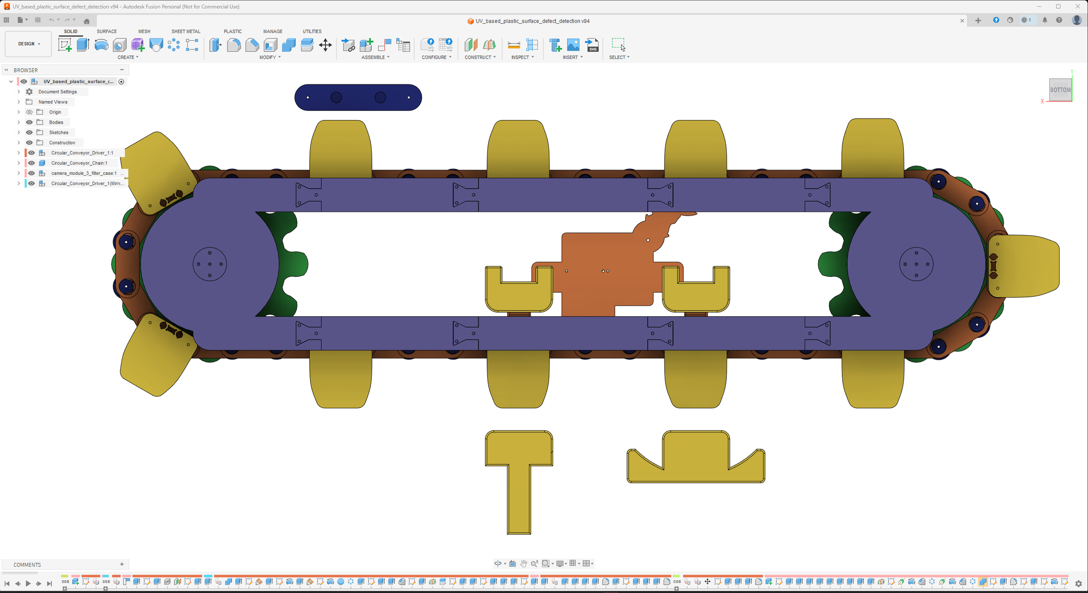Select the Create Form tool
The height and width of the screenshot is (593, 1088).
tap(138, 45)
